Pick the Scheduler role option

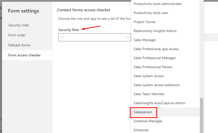165,130
